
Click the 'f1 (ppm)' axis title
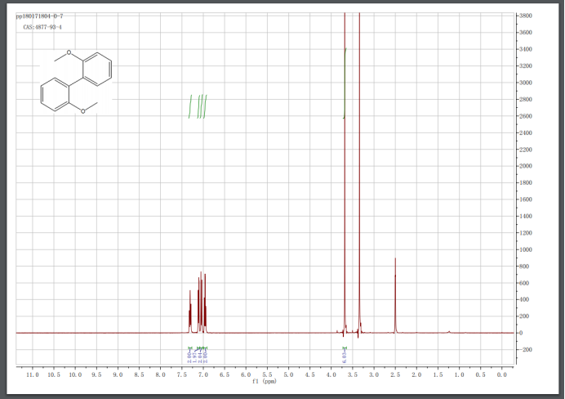pos(265,381)
